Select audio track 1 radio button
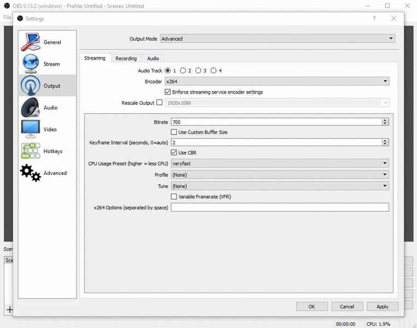The height and width of the screenshot is (328, 417). [167, 71]
